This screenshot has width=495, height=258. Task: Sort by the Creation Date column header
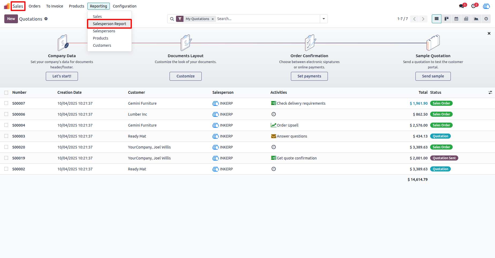pos(69,92)
